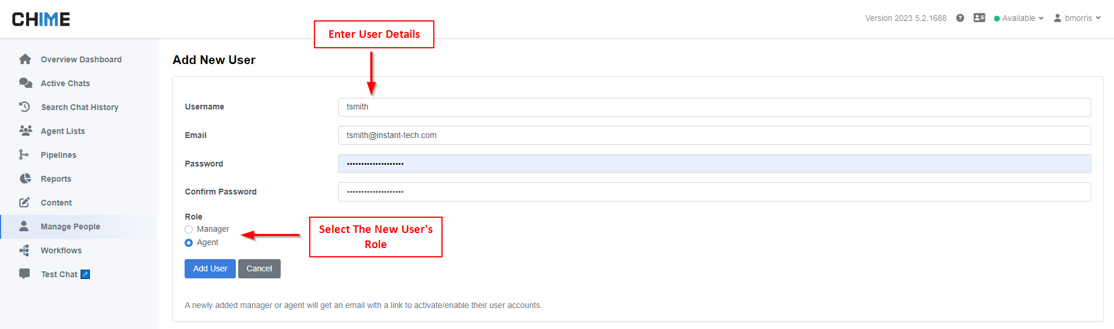Click the Overview Dashboard home icon
1114x329 pixels.
point(25,59)
